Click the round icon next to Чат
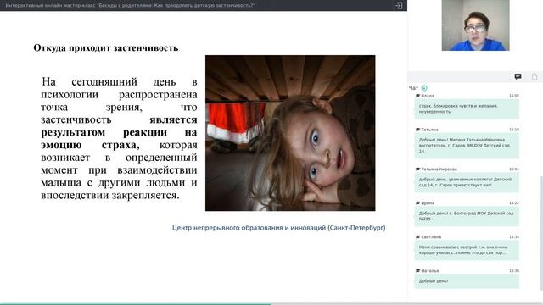543x305 pixels. (x=424, y=88)
